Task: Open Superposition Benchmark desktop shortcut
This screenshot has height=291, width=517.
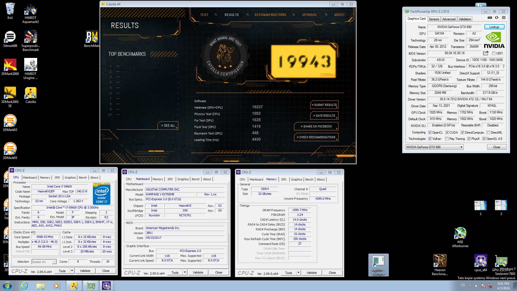Action: 30,41
